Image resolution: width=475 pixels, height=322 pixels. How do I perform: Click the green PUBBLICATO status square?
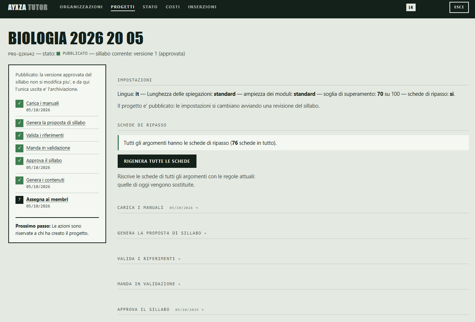(58, 54)
